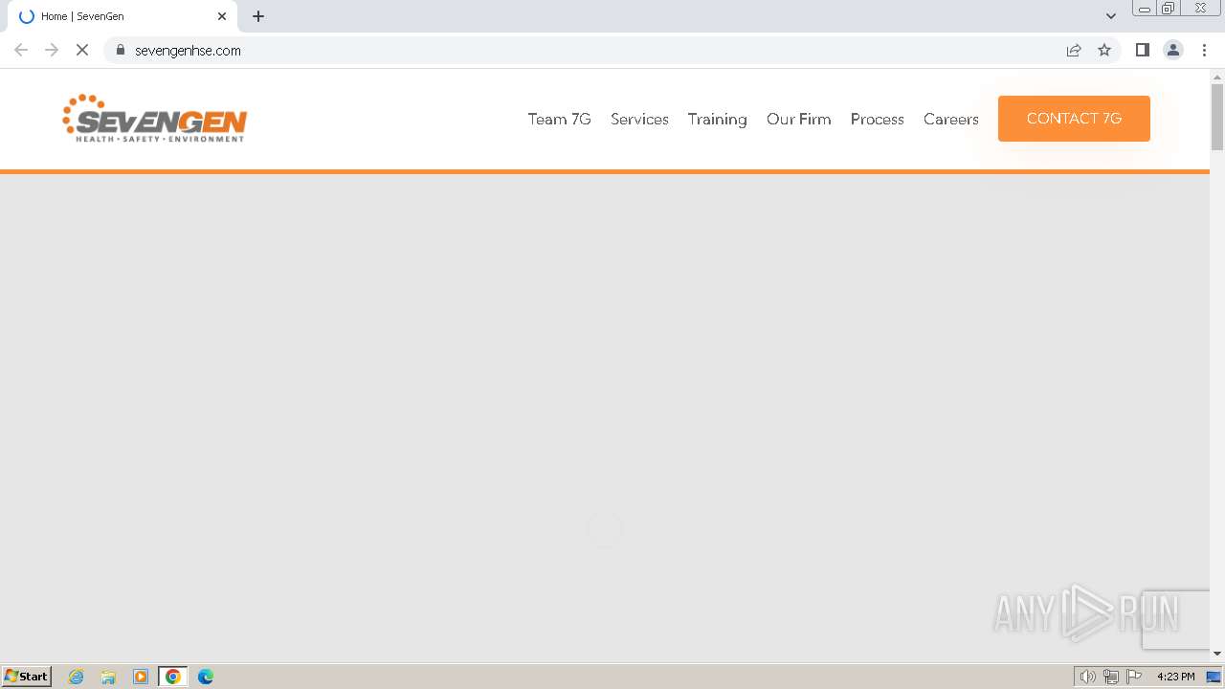Image resolution: width=1225 pixels, height=689 pixels.
Task: Open Action Center flag icon
Action: coord(1134,677)
